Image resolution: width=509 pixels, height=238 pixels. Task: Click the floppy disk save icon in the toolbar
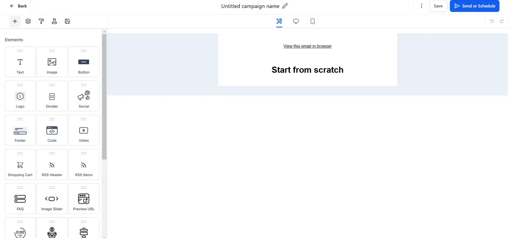(x=67, y=21)
